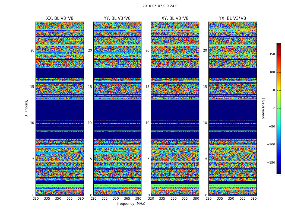Click the 20 hour tick of YX panel

(x=205, y=50)
